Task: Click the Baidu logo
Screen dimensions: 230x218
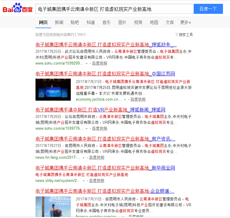Action: coord(18,8)
